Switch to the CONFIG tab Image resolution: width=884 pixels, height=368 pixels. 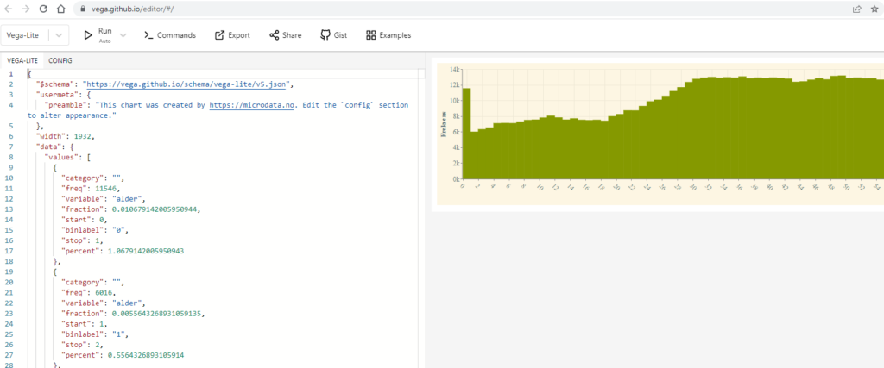60,60
